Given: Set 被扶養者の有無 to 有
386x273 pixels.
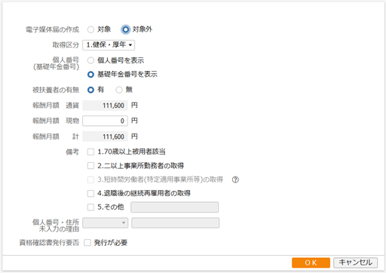Looking at the screenshot, I should pos(90,90).
